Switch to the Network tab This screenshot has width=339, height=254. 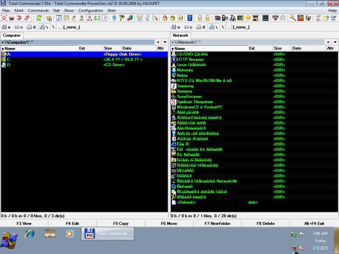tap(180, 35)
